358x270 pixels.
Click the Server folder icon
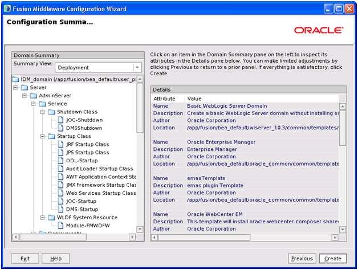tap(25, 87)
